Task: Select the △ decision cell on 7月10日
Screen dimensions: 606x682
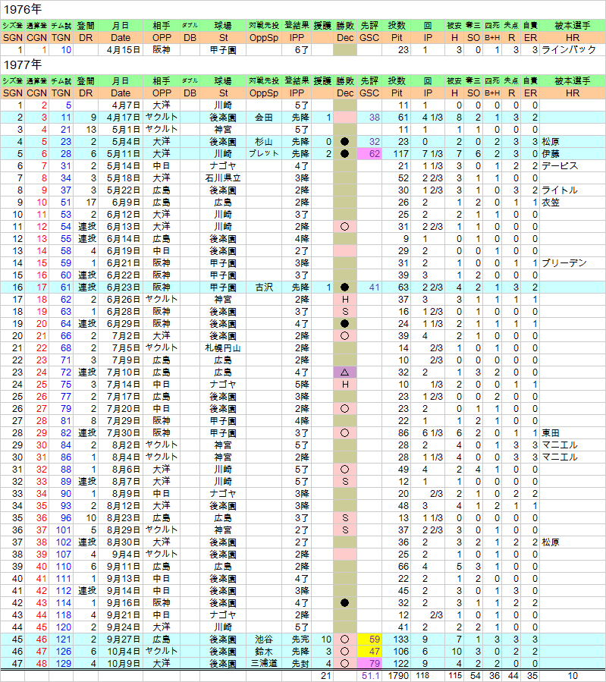Action: click(x=345, y=372)
